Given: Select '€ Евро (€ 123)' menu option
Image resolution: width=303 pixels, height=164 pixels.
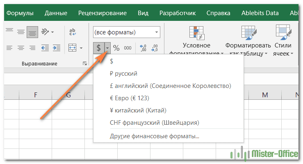Looking at the screenshot, I should pyautogui.click(x=129, y=98).
